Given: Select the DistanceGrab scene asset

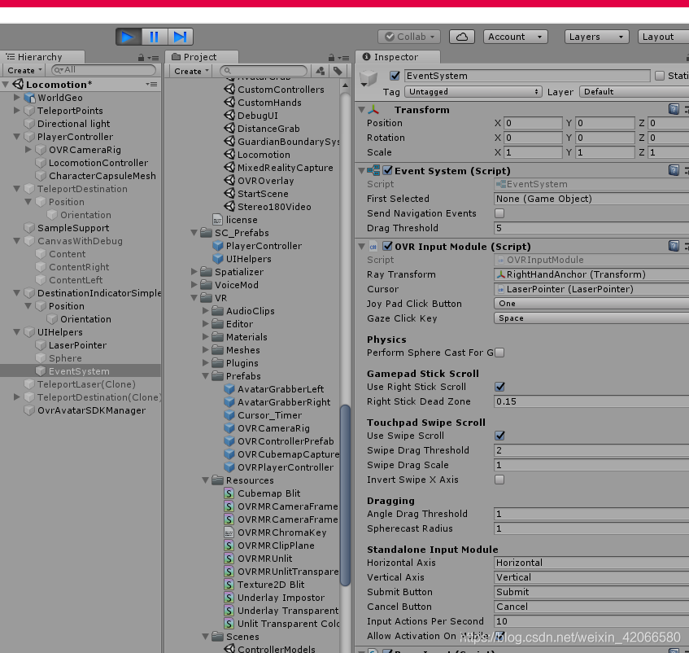Looking at the screenshot, I should pos(268,129).
